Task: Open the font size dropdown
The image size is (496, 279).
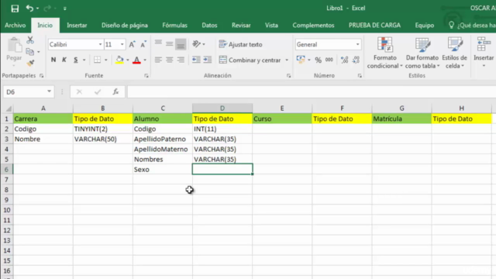Action: (x=122, y=44)
